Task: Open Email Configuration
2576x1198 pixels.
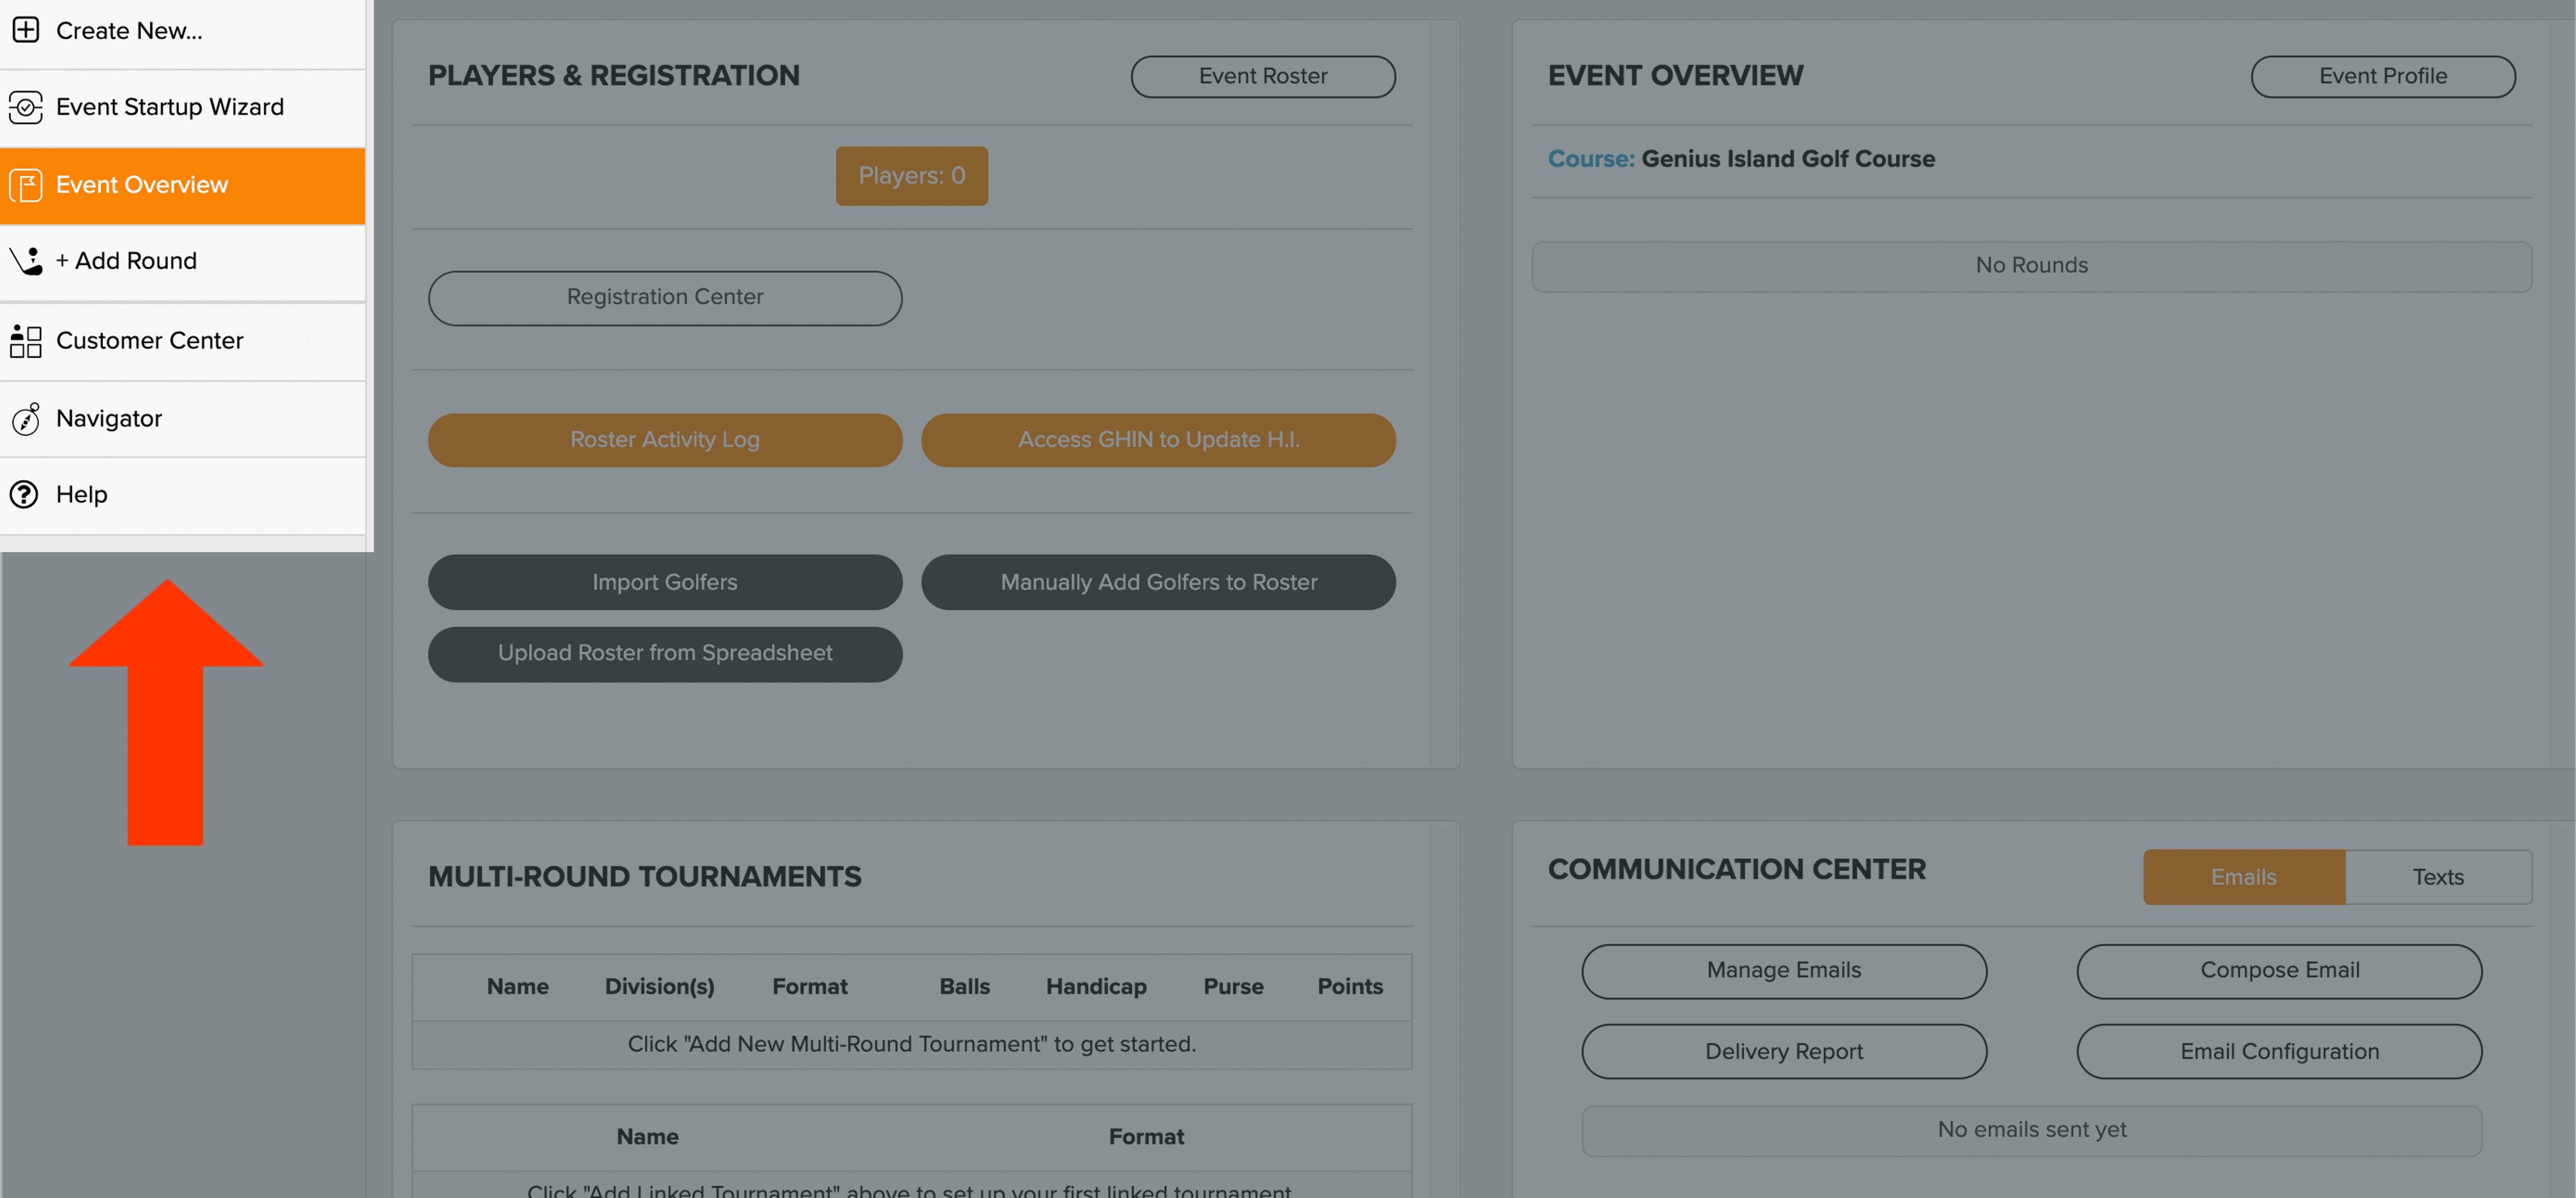Action: click(2279, 1052)
